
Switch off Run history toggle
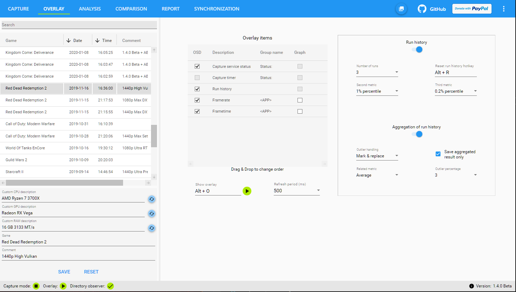[417, 50]
